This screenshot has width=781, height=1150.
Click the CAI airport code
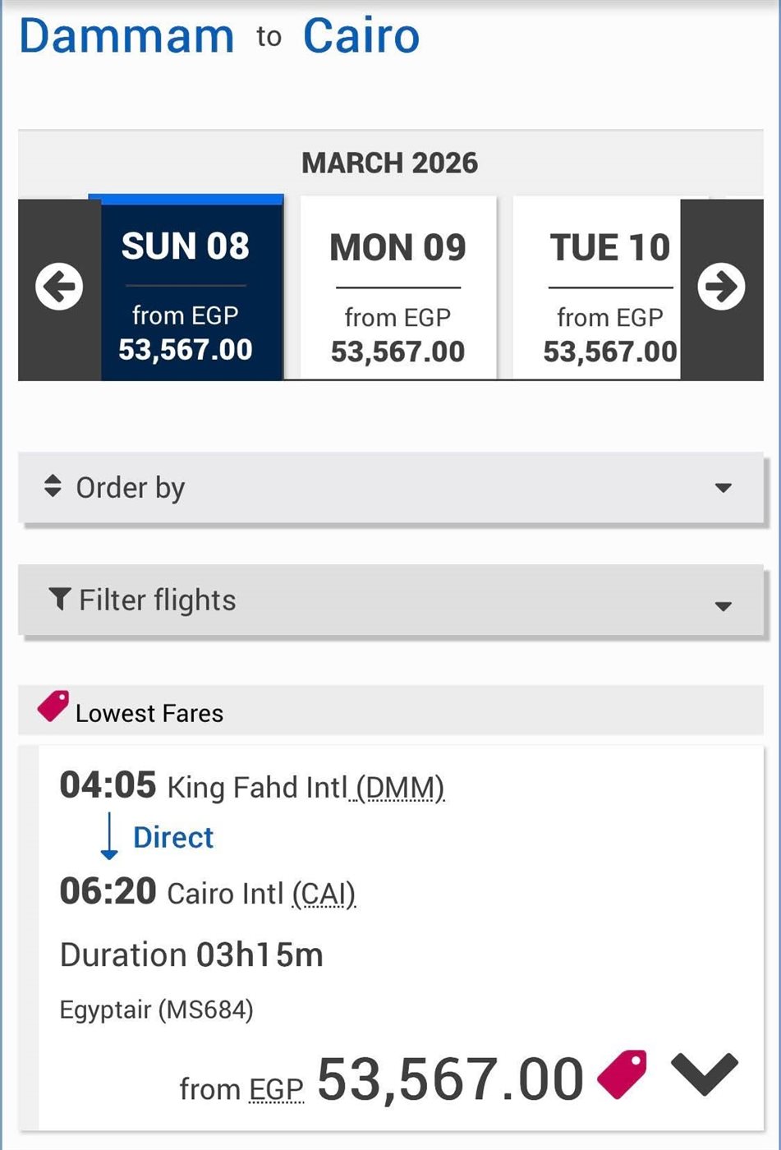pos(324,894)
